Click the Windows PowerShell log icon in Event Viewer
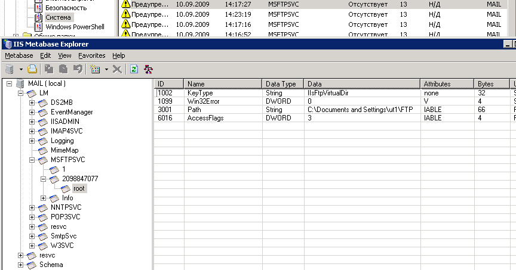Screen dimensions: 516x270 click(38, 27)
